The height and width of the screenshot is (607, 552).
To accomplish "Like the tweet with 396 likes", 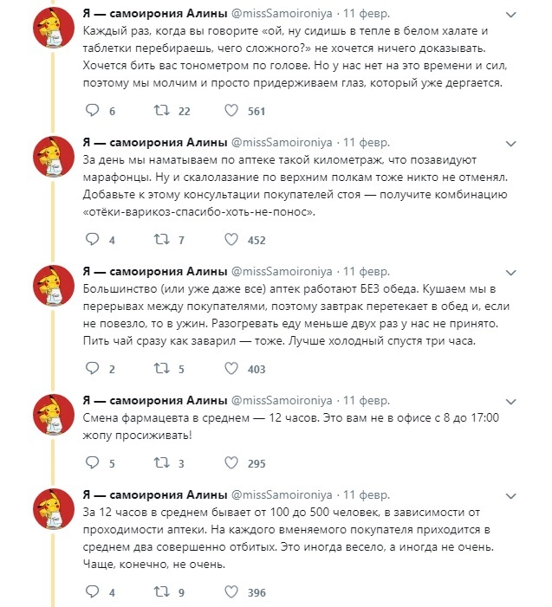I will pyautogui.click(x=231, y=592).
